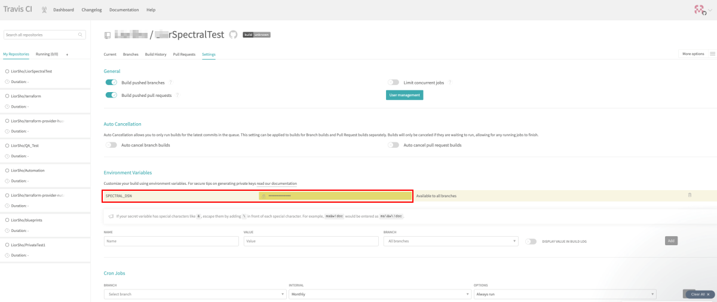Click the broadcast tower icon in header

44,10
